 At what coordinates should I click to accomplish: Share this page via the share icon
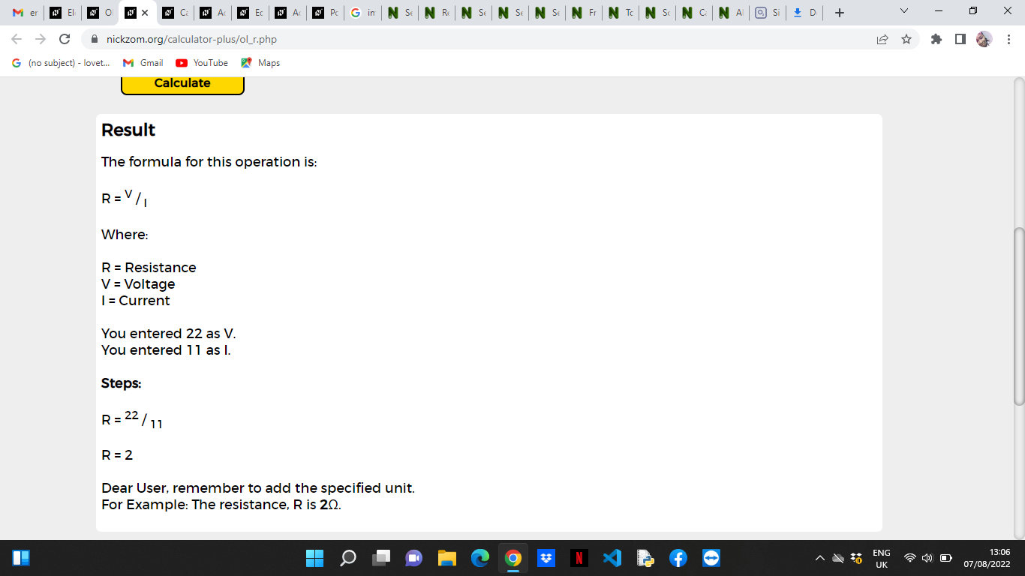pyautogui.click(x=882, y=39)
